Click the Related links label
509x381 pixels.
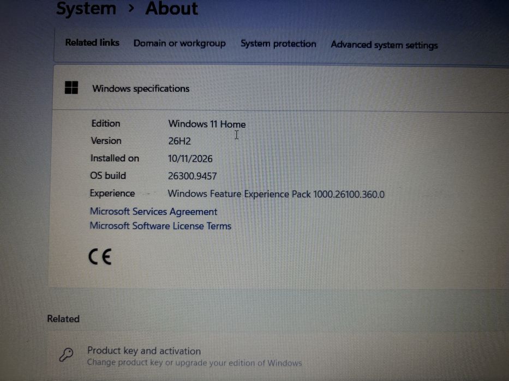(x=92, y=42)
